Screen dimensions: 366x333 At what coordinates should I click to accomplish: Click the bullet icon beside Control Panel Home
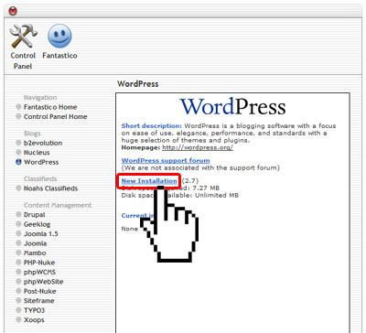tap(18, 116)
